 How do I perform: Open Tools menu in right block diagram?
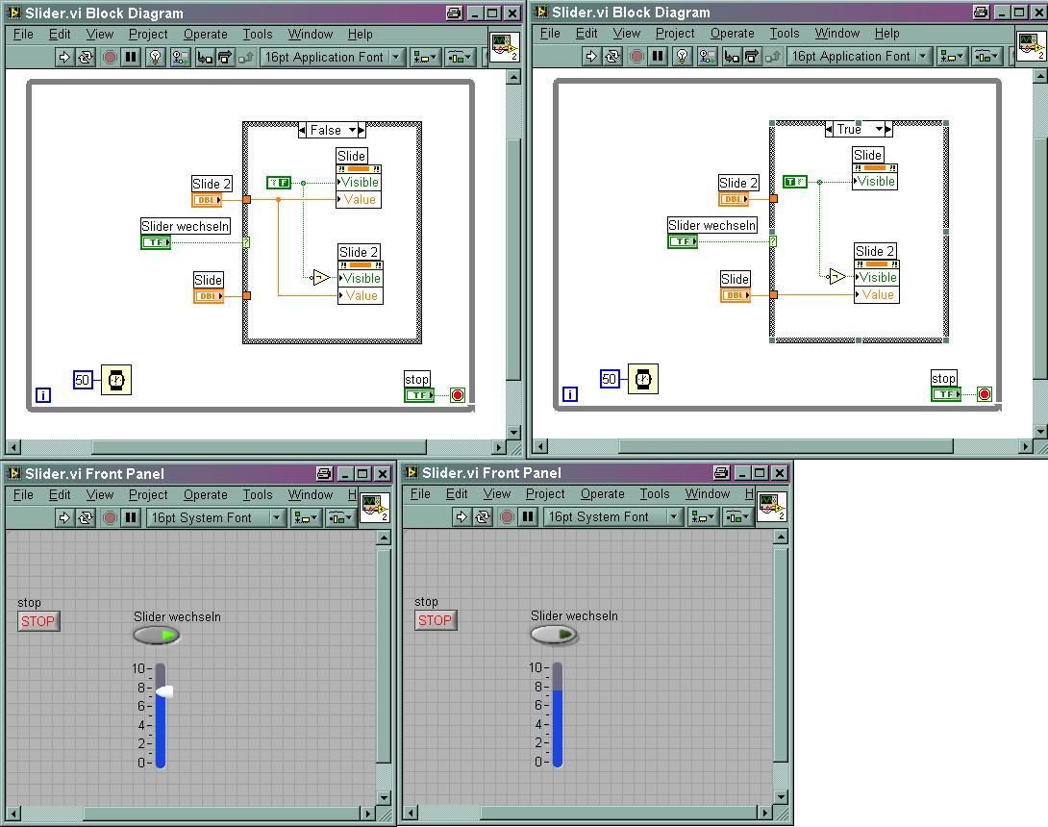[784, 34]
